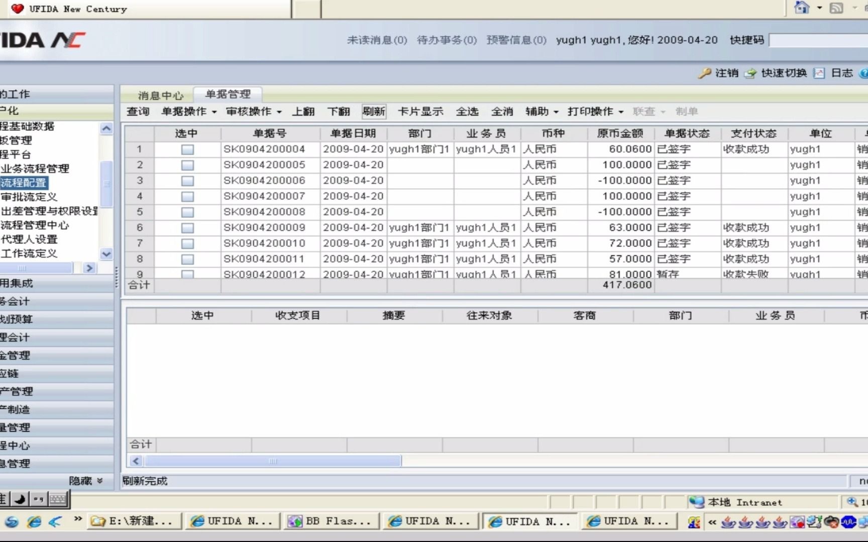Viewport: 868px width, 542px height.
Task: Click the RSS feeds icon
Action: [x=836, y=8]
